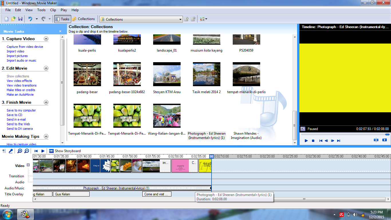Click the Movie Maker icon in the taskbar
This screenshot has width=391, height=220.
coord(25,214)
